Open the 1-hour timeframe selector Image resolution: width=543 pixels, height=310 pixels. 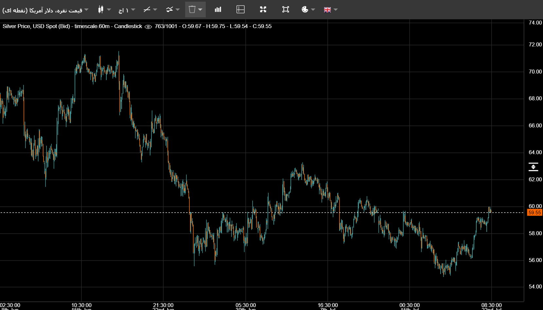click(126, 10)
